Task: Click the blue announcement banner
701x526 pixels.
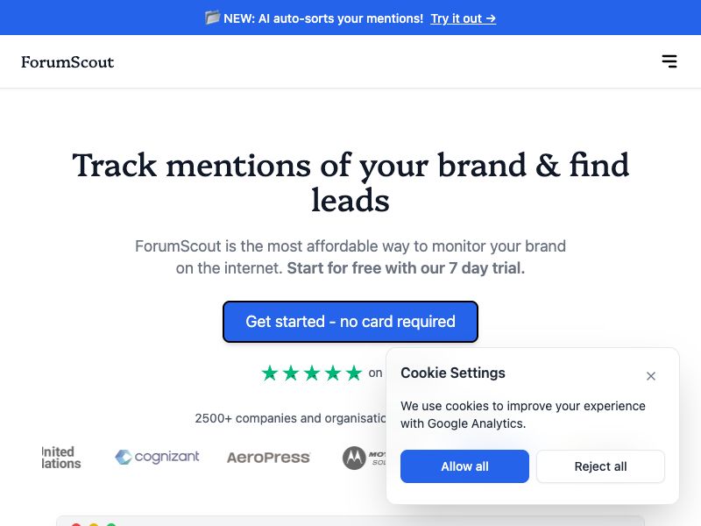Action: (350, 18)
